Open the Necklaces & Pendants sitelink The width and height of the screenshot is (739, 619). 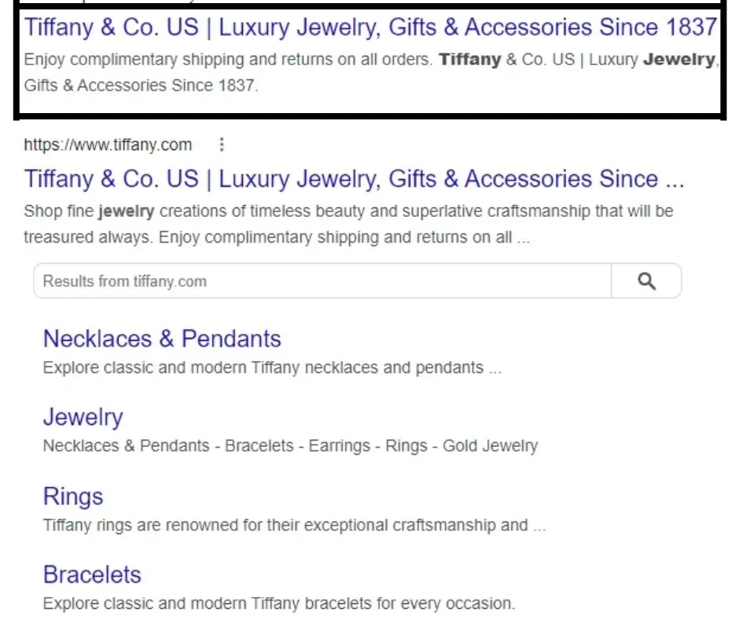point(161,339)
